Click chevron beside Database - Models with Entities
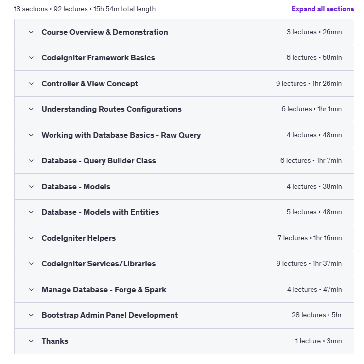 click(x=31, y=212)
